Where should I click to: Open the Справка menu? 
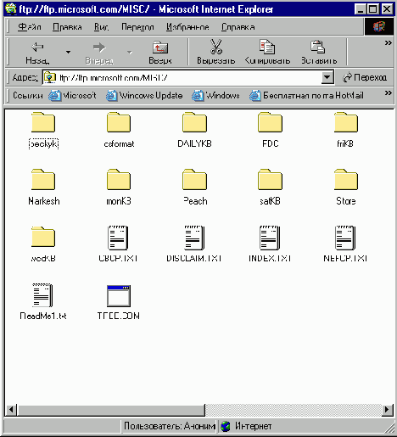pos(238,27)
